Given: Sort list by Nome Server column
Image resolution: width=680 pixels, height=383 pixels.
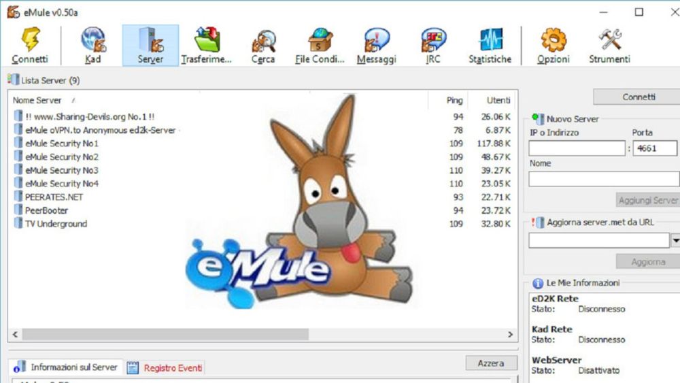Looking at the screenshot, I should tap(37, 100).
